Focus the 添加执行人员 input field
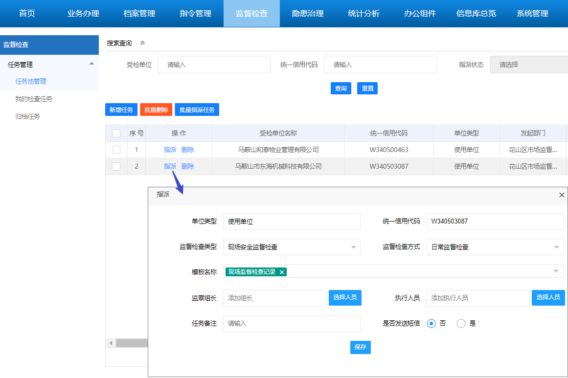Viewport: 568px width, 378px height. (x=478, y=298)
